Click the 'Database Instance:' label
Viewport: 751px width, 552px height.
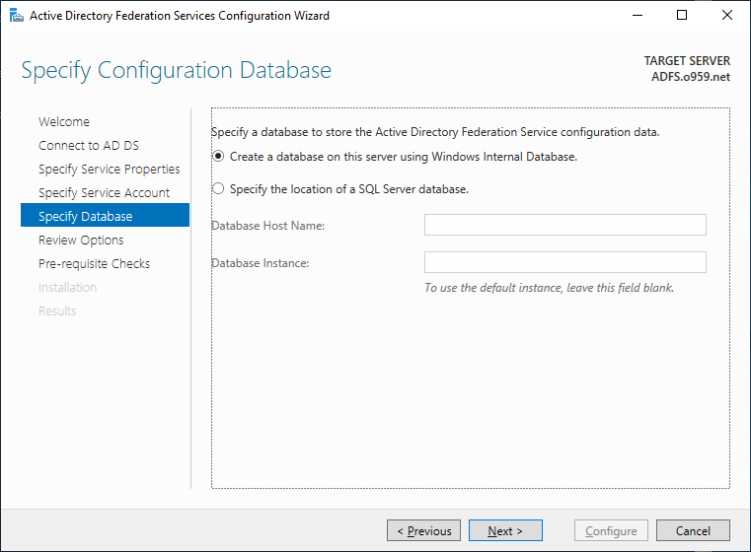point(261,263)
